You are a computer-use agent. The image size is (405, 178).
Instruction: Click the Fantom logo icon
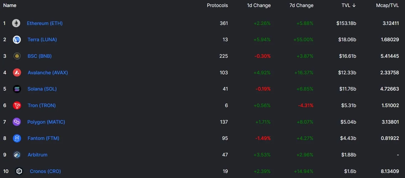click(17, 138)
